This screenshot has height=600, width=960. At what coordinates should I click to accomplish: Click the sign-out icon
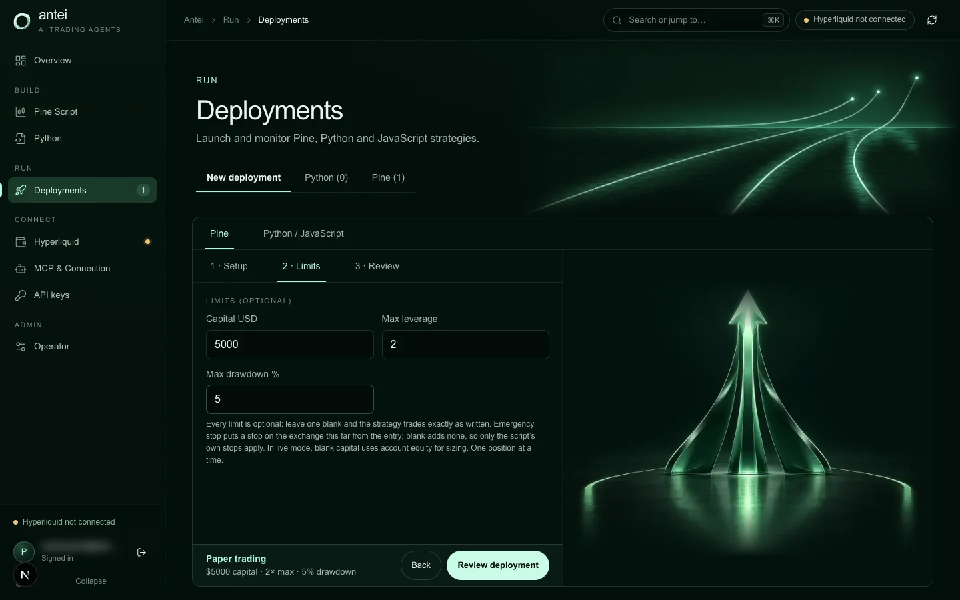click(141, 552)
